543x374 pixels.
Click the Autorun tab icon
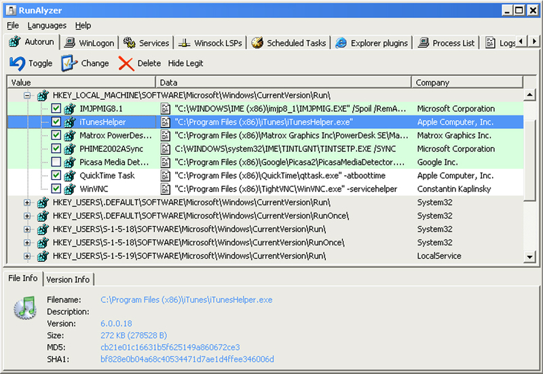pos(14,42)
